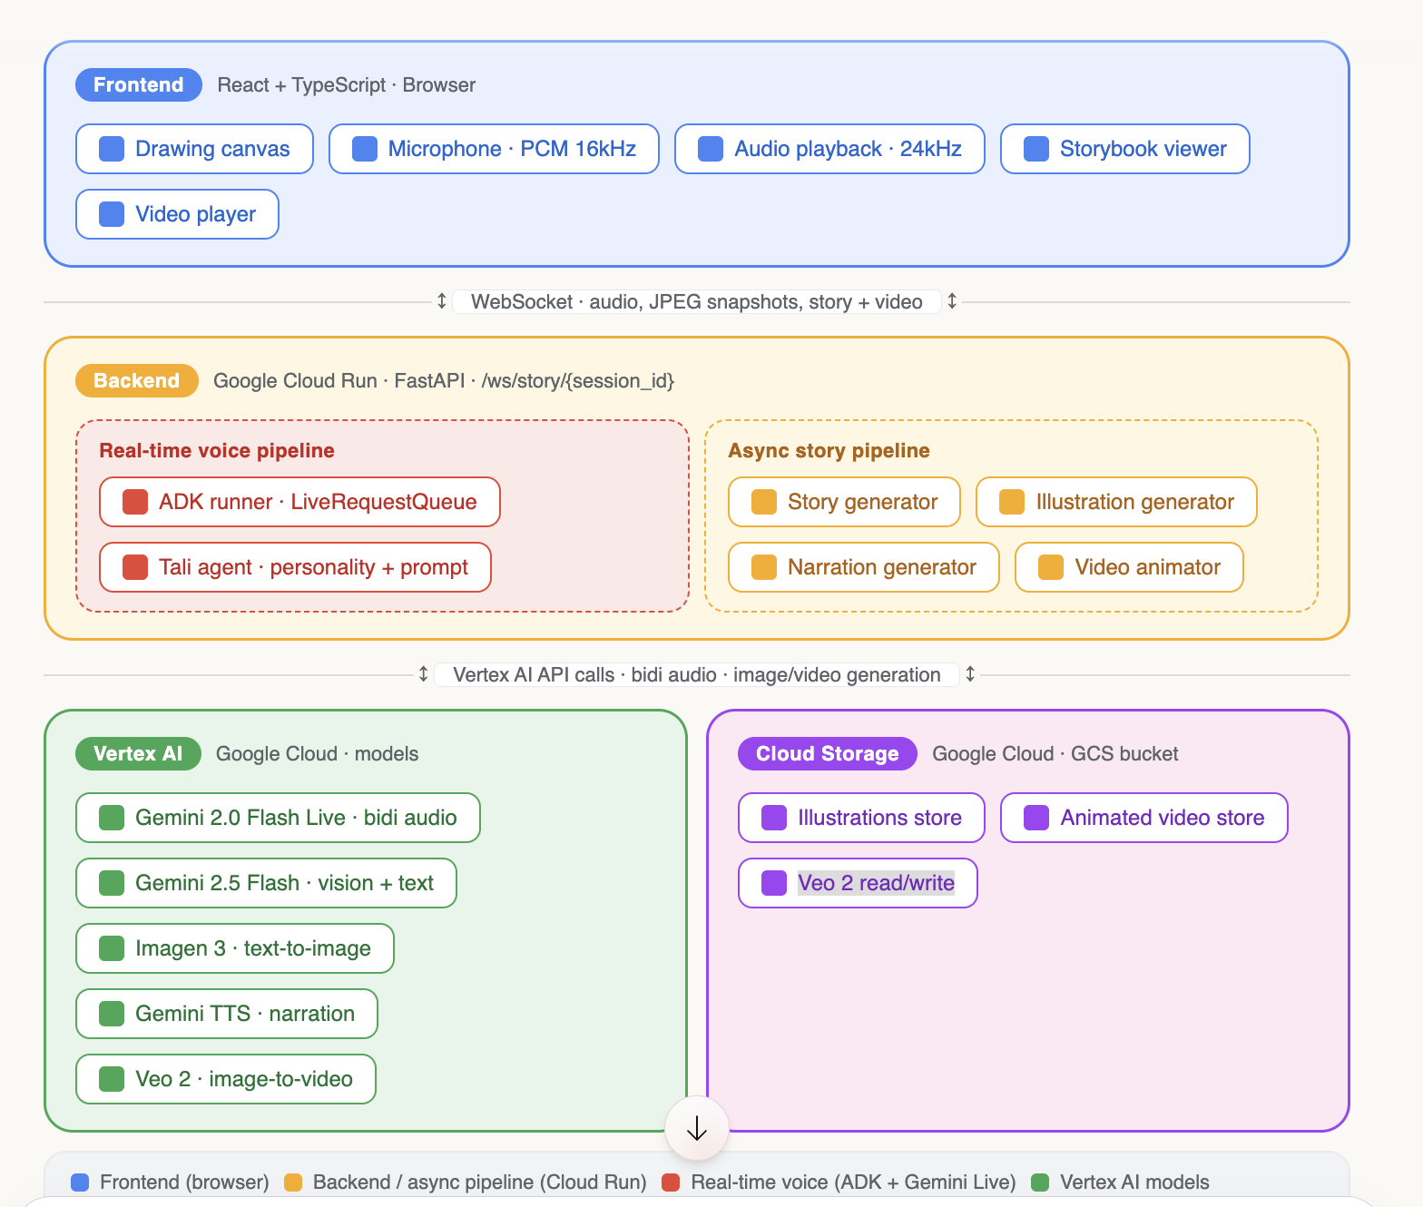Click up-down arrow left of WebSocket label
The height and width of the screenshot is (1207, 1423).
pyautogui.click(x=442, y=301)
